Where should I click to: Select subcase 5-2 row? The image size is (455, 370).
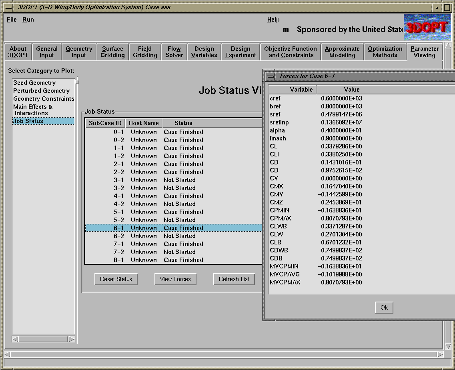(x=174, y=220)
